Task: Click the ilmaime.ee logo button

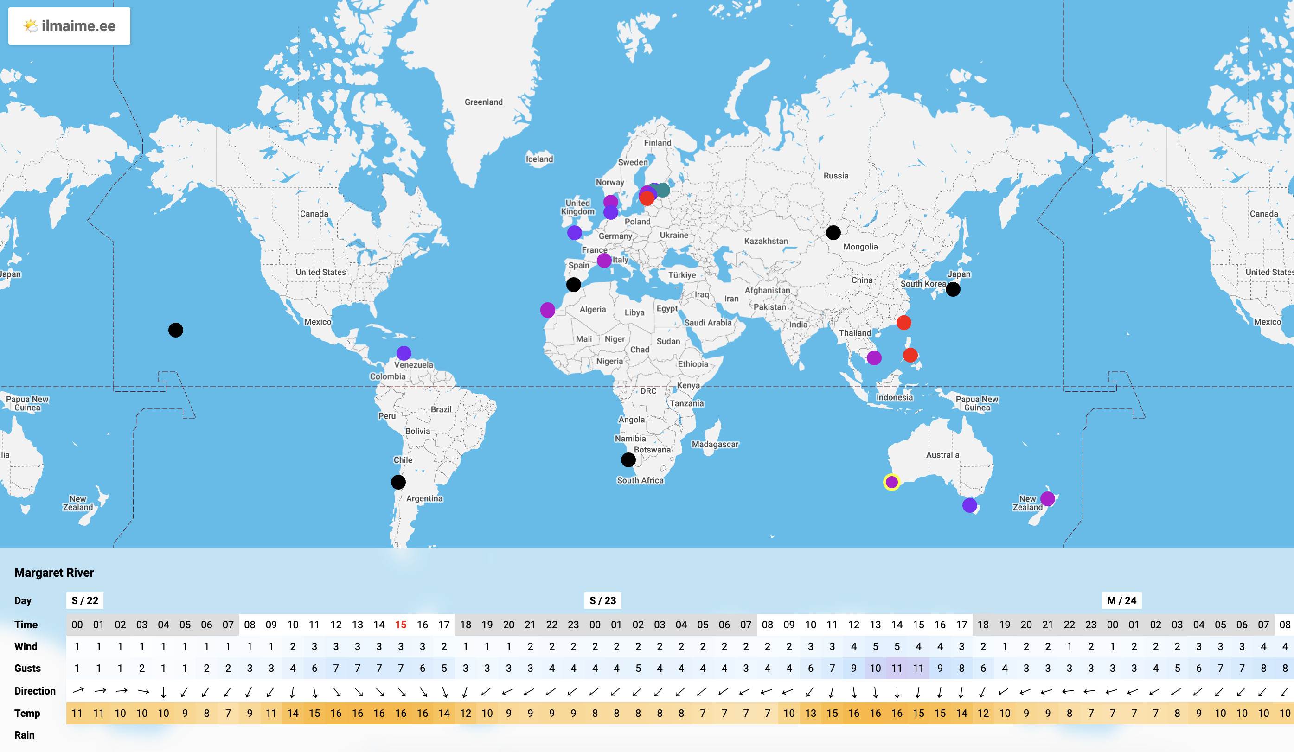Action: [69, 26]
